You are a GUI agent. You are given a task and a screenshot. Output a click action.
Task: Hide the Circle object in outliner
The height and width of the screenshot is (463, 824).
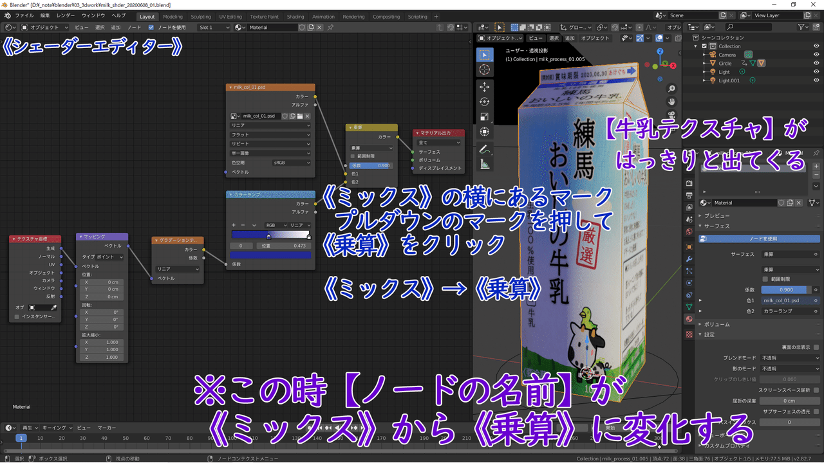pyautogui.click(x=816, y=63)
